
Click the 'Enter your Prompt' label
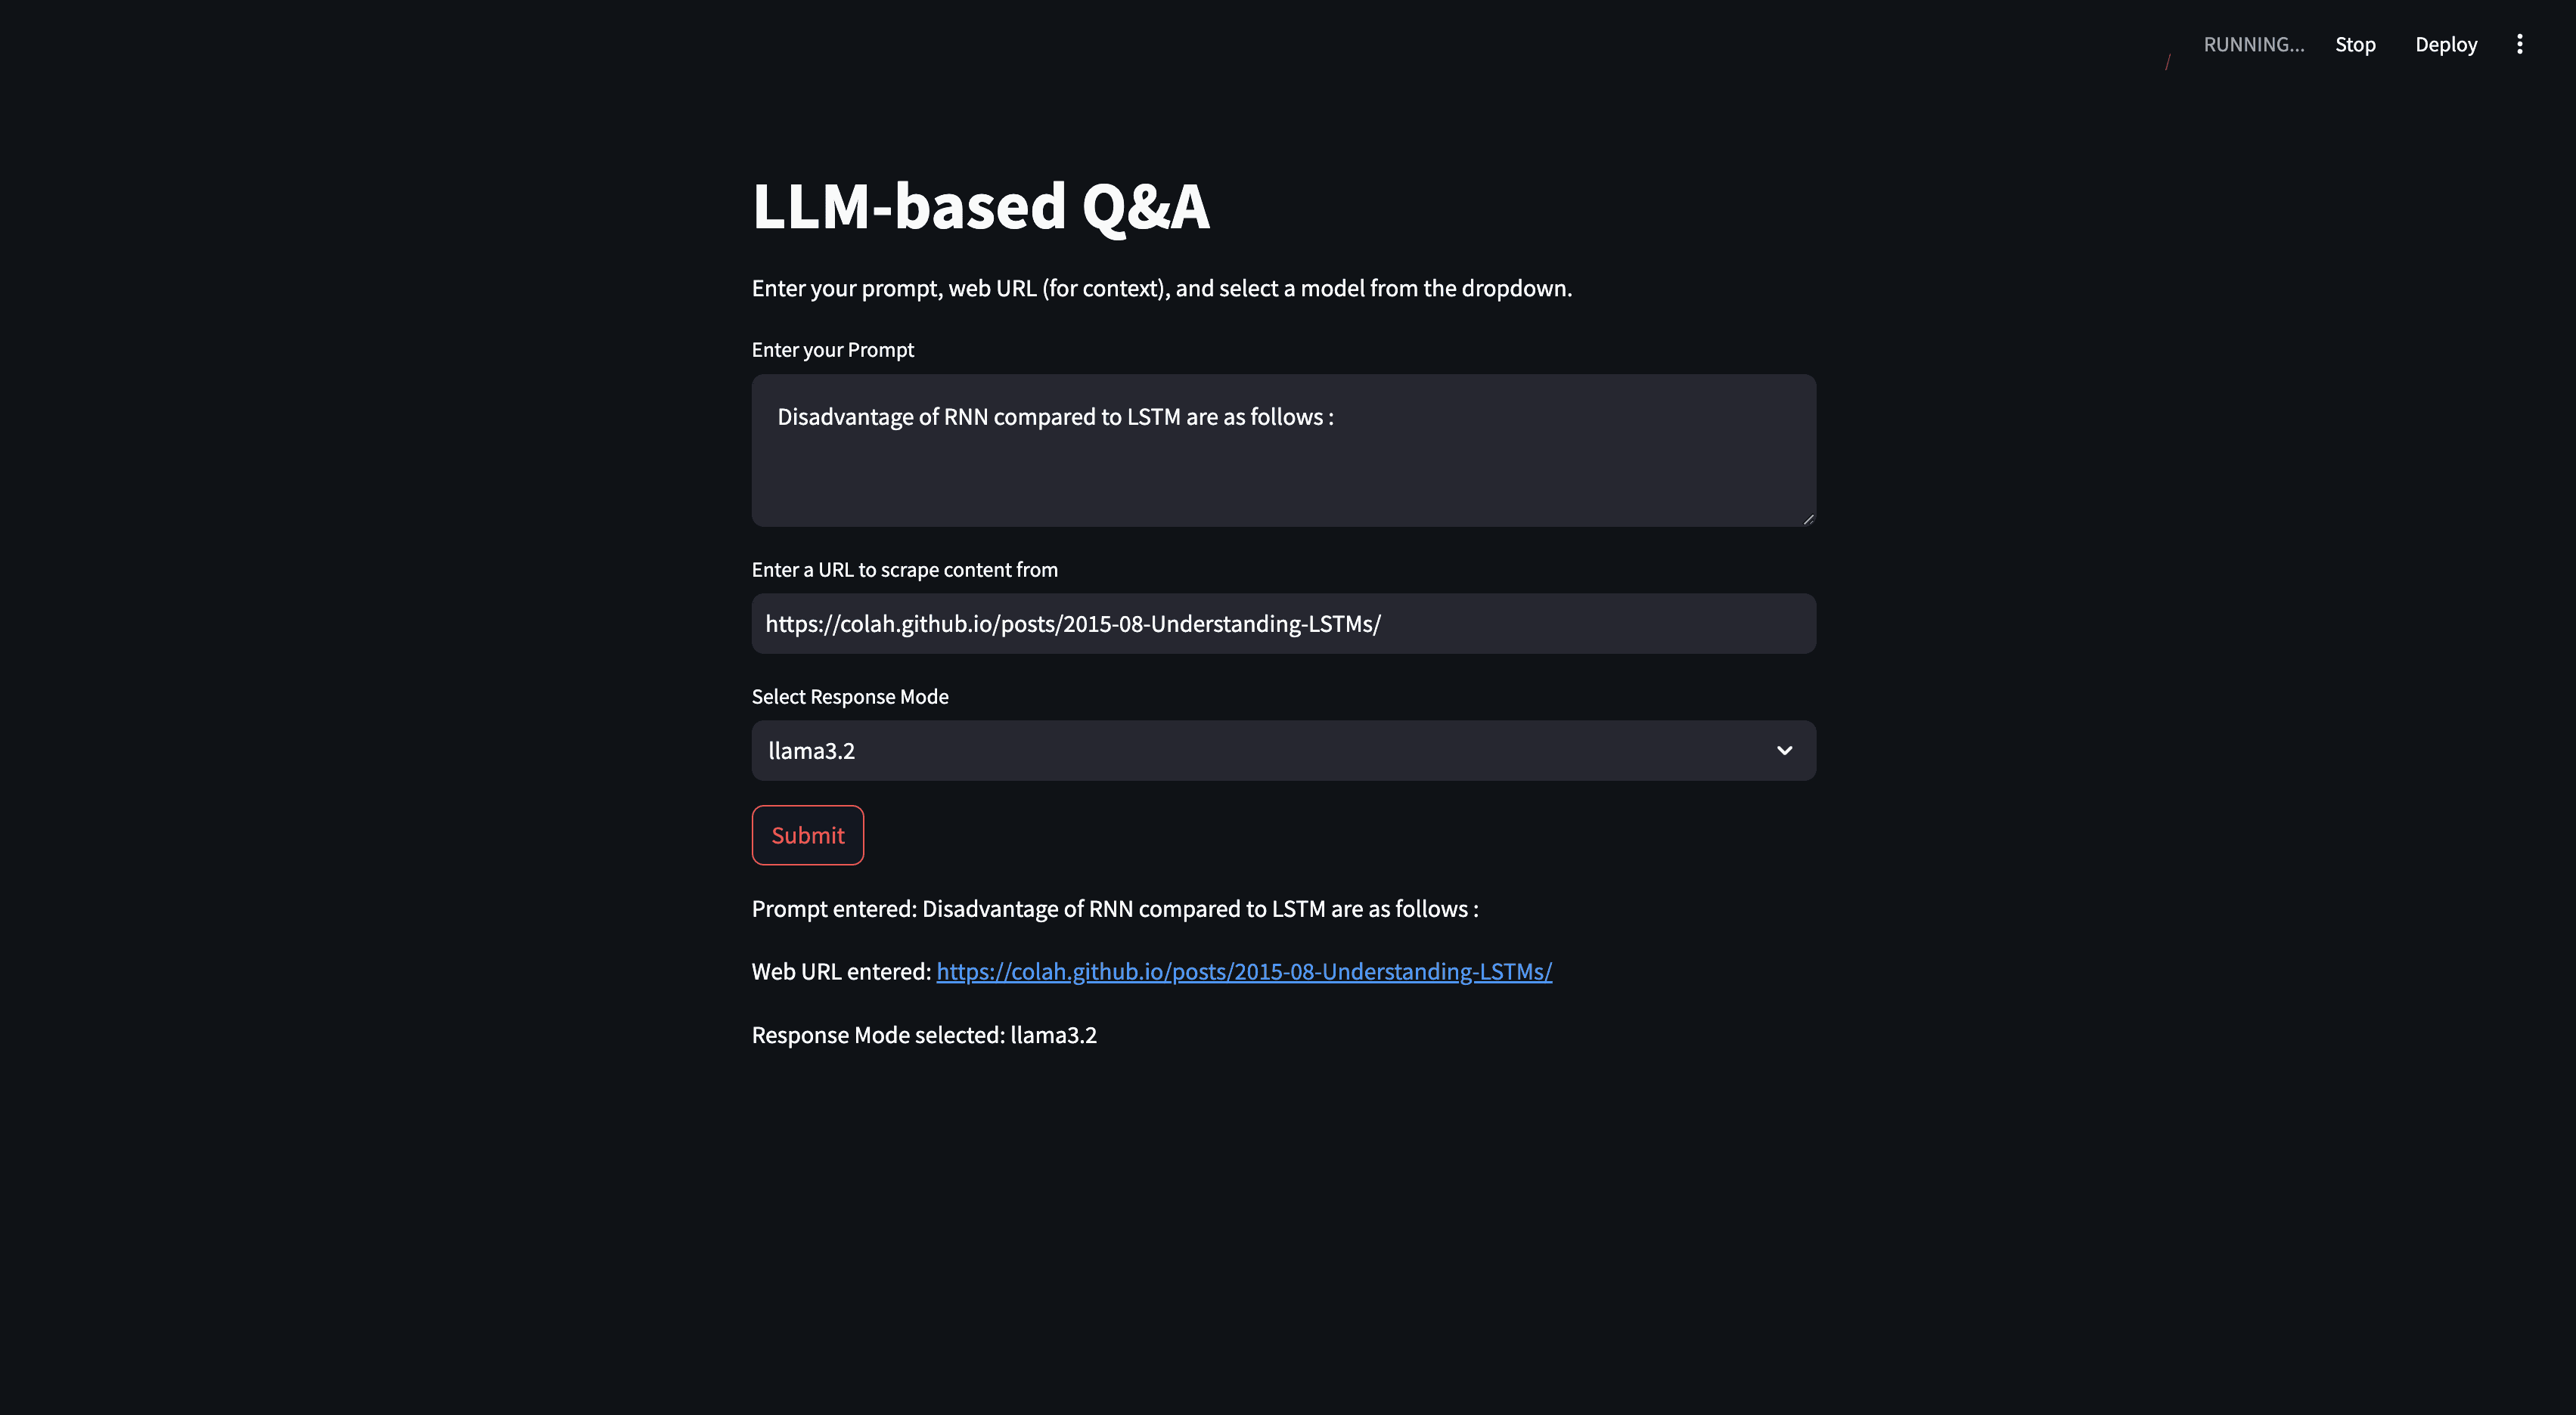[833, 350]
